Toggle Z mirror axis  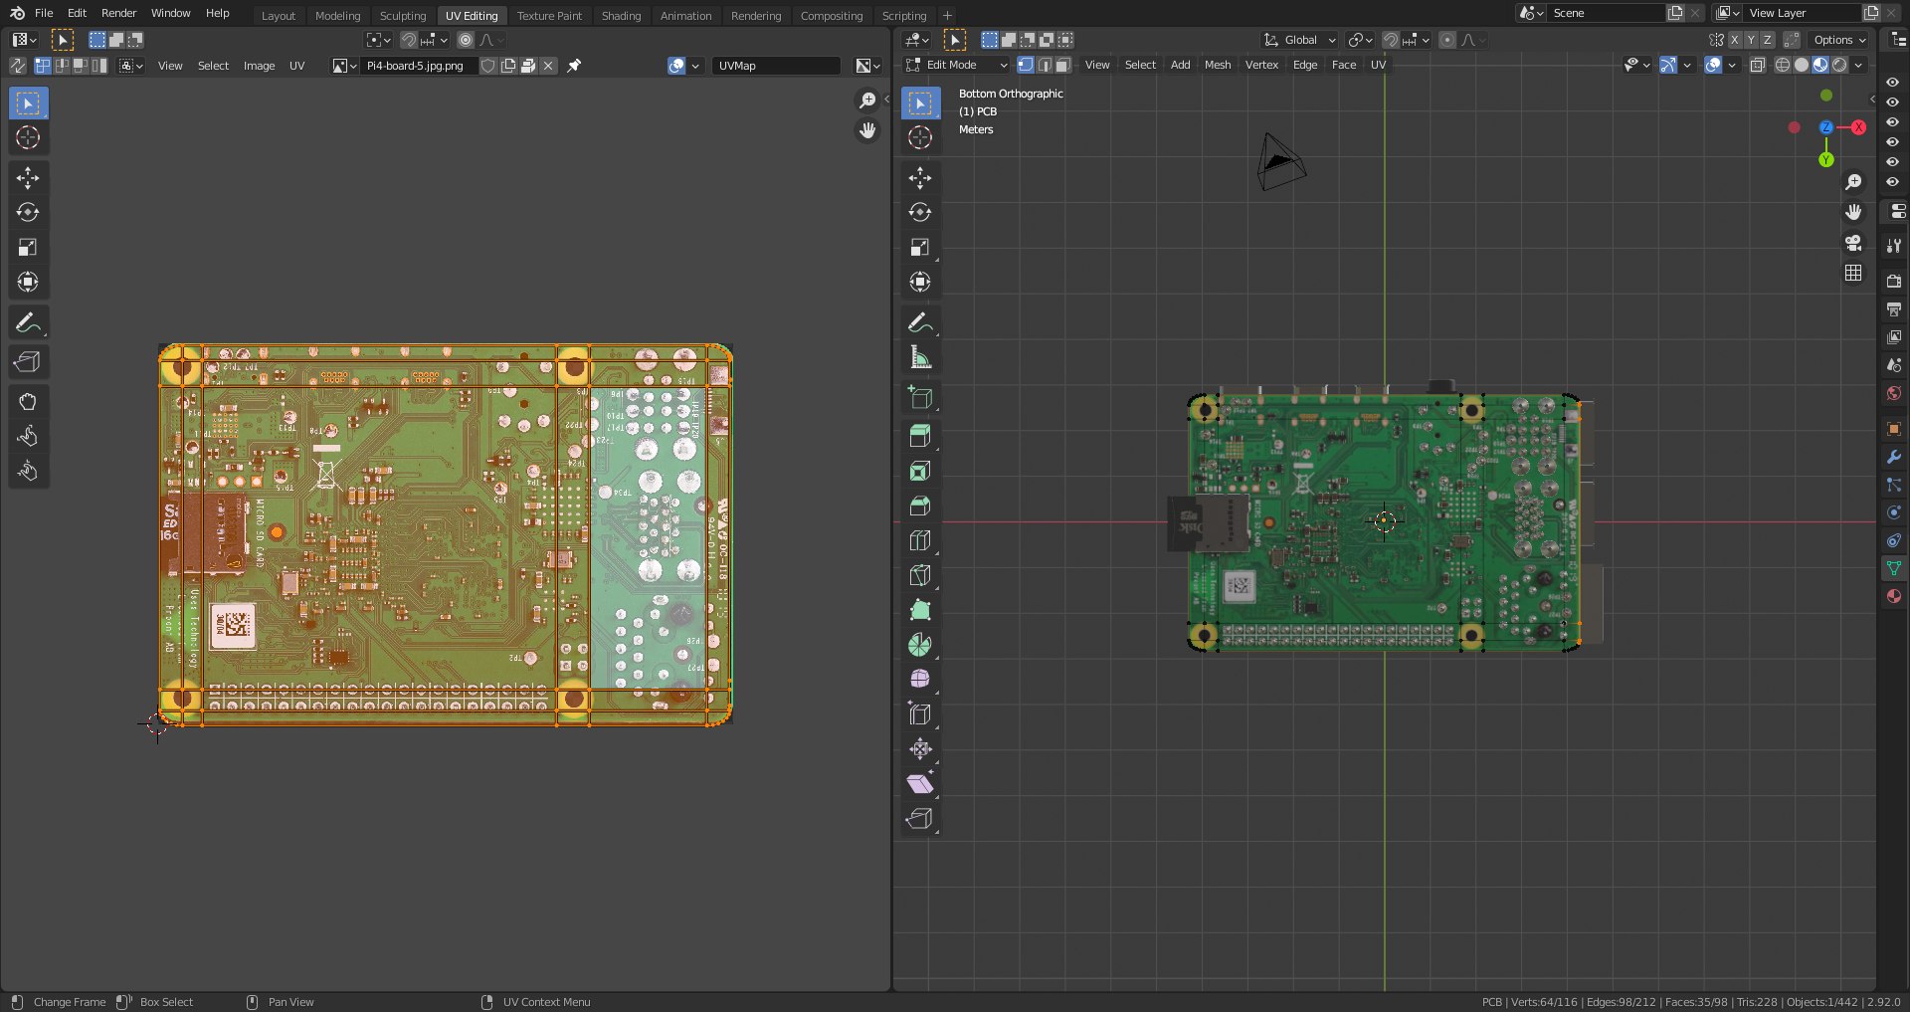1768,40
